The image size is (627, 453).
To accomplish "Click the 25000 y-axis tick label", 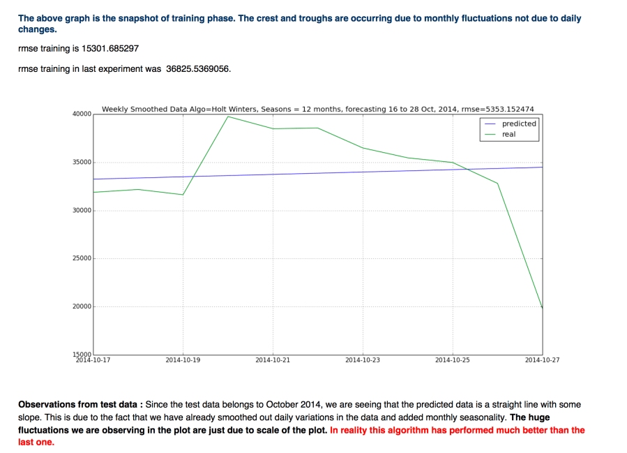I will pos(82,258).
